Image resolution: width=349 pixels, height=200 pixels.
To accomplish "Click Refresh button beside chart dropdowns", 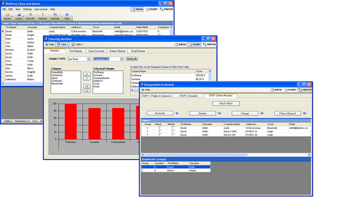I will click(132, 59).
